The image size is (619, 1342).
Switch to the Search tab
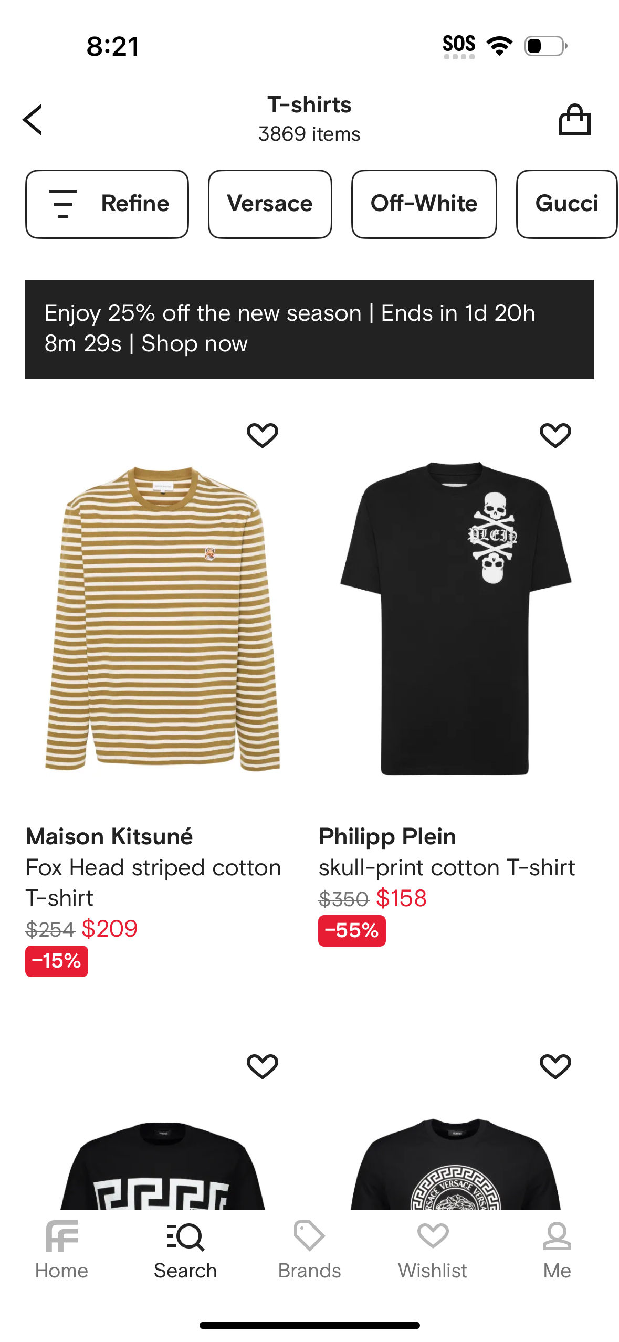coord(185,1250)
